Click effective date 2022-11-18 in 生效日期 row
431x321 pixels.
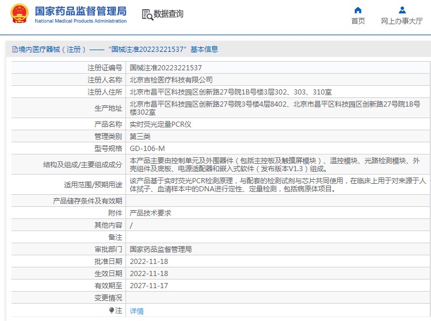(148, 274)
